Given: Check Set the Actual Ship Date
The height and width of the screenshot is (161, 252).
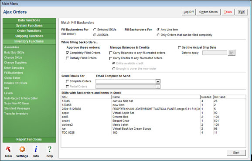Looking at the screenshot, I should (179, 47).
